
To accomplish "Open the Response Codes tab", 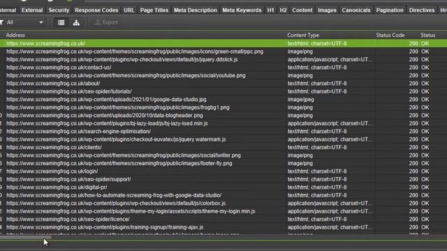I will click(96, 10).
